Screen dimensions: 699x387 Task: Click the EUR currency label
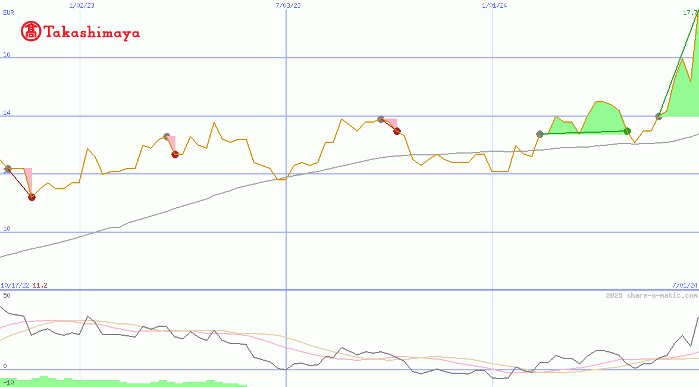coord(8,12)
